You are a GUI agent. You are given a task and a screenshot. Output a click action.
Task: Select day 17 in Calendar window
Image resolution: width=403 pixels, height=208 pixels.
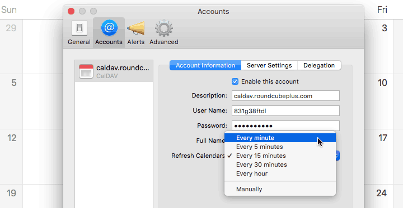pyautogui.click(x=383, y=138)
